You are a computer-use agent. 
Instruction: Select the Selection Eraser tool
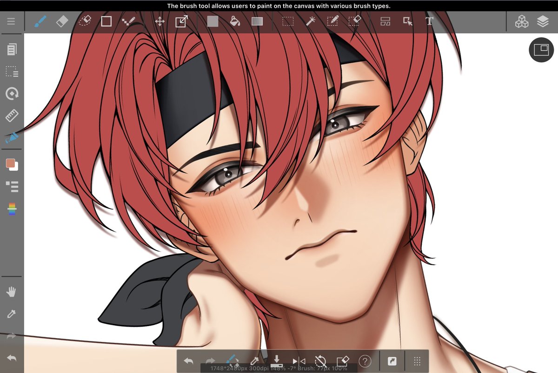[x=355, y=21]
